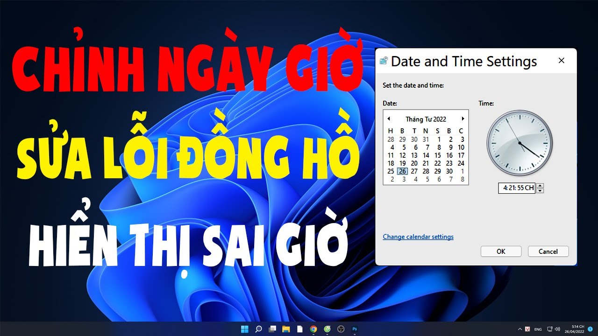The image size is (598, 336).
Task: Click the Tháng Tư 2022 month header
Action: (426, 119)
